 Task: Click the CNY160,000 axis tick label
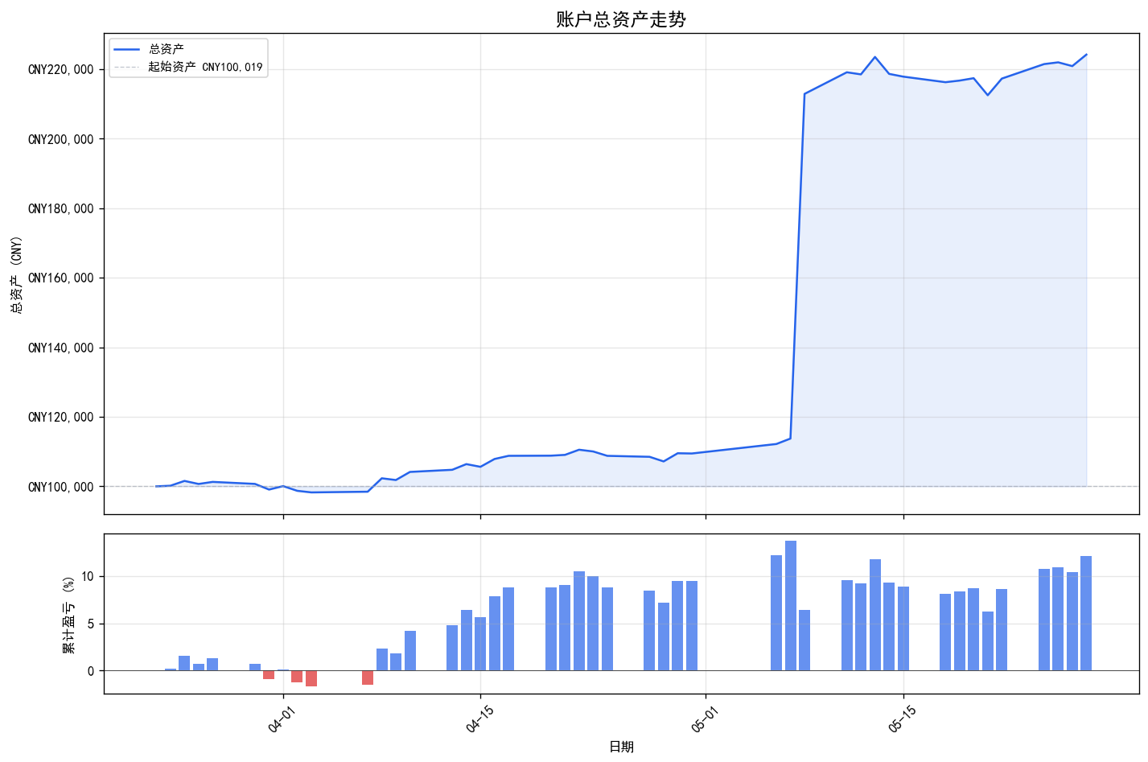(x=61, y=278)
